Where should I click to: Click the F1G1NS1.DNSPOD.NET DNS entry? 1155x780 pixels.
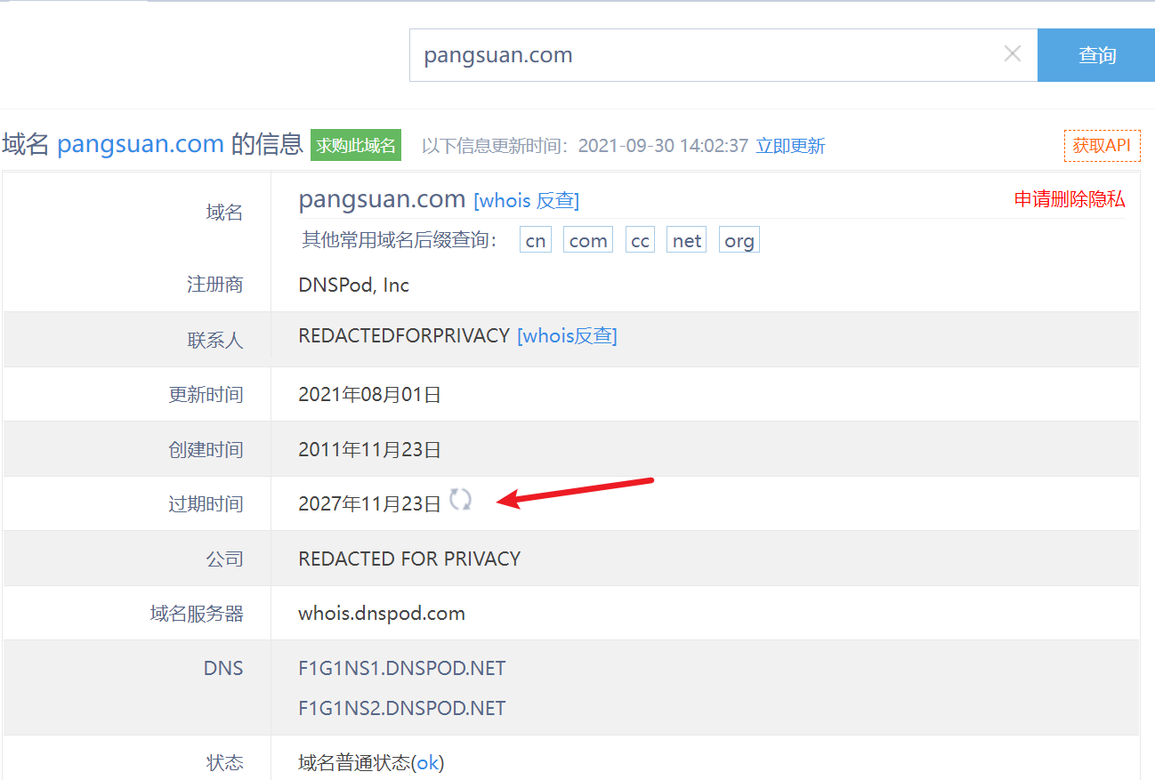[x=401, y=668]
